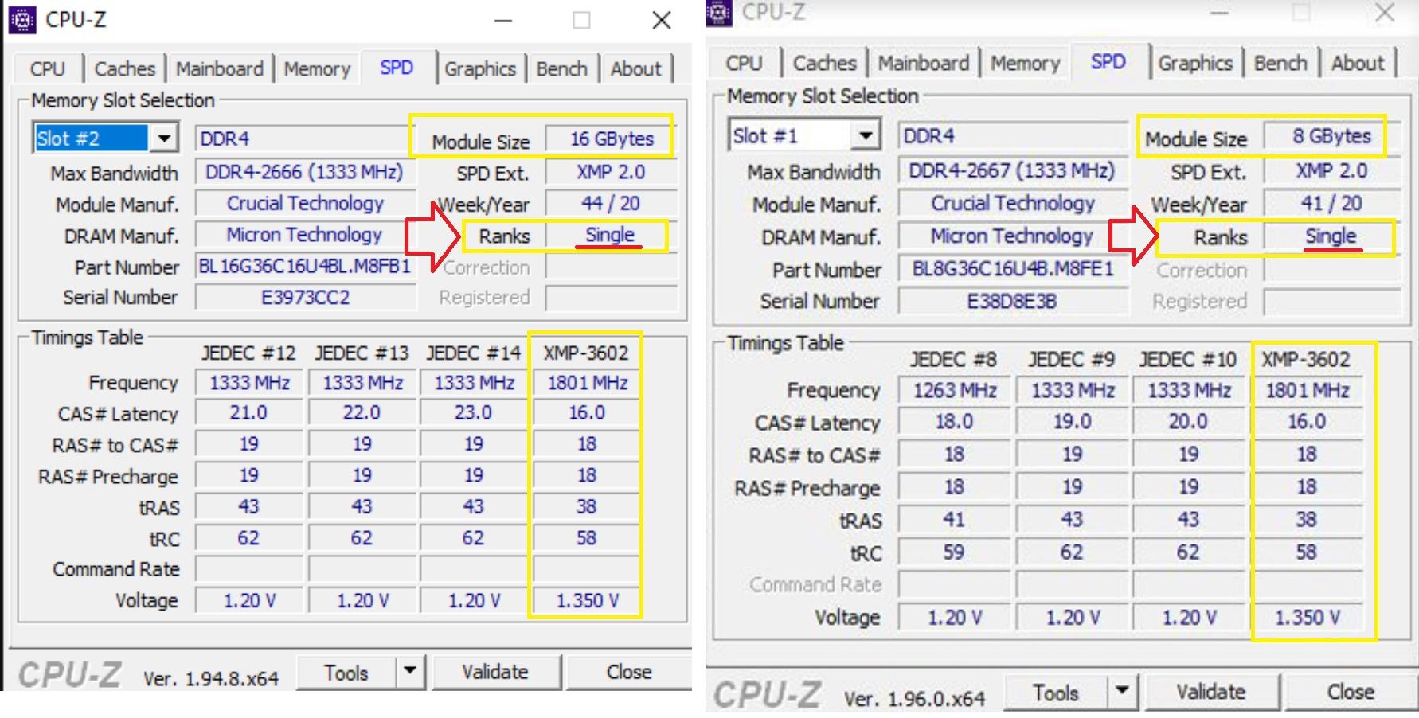Open Caches tab in right window
The height and width of the screenshot is (718, 1419).
(824, 63)
